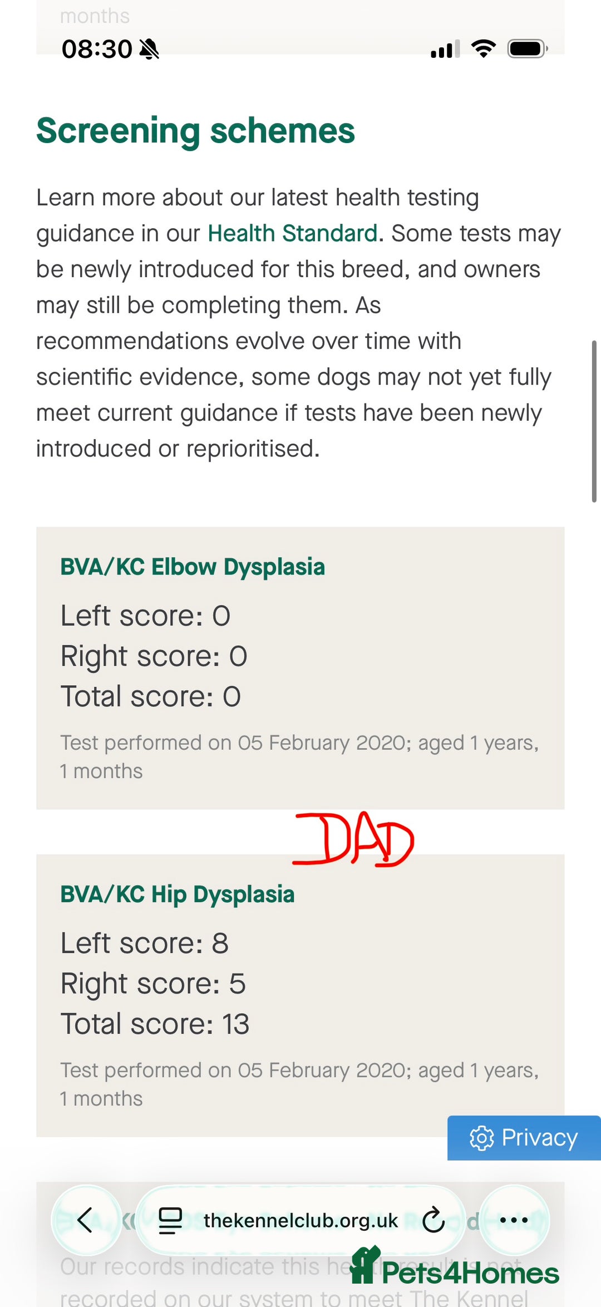The height and width of the screenshot is (1307, 601).
Task: Open the page settings icon in address bar
Action: pyautogui.click(x=170, y=1220)
